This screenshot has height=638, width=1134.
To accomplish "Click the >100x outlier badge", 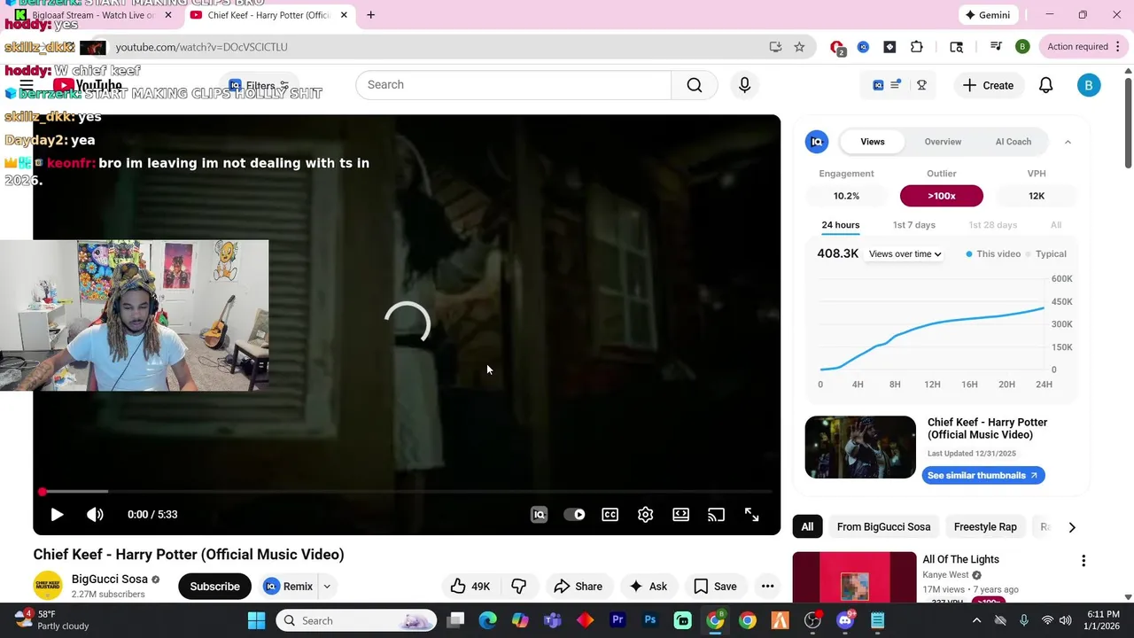I will point(942,196).
